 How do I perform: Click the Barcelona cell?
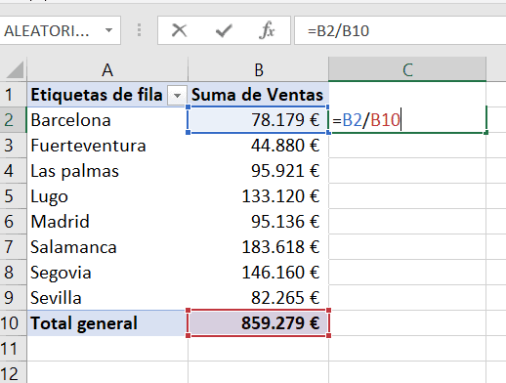pos(107,120)
